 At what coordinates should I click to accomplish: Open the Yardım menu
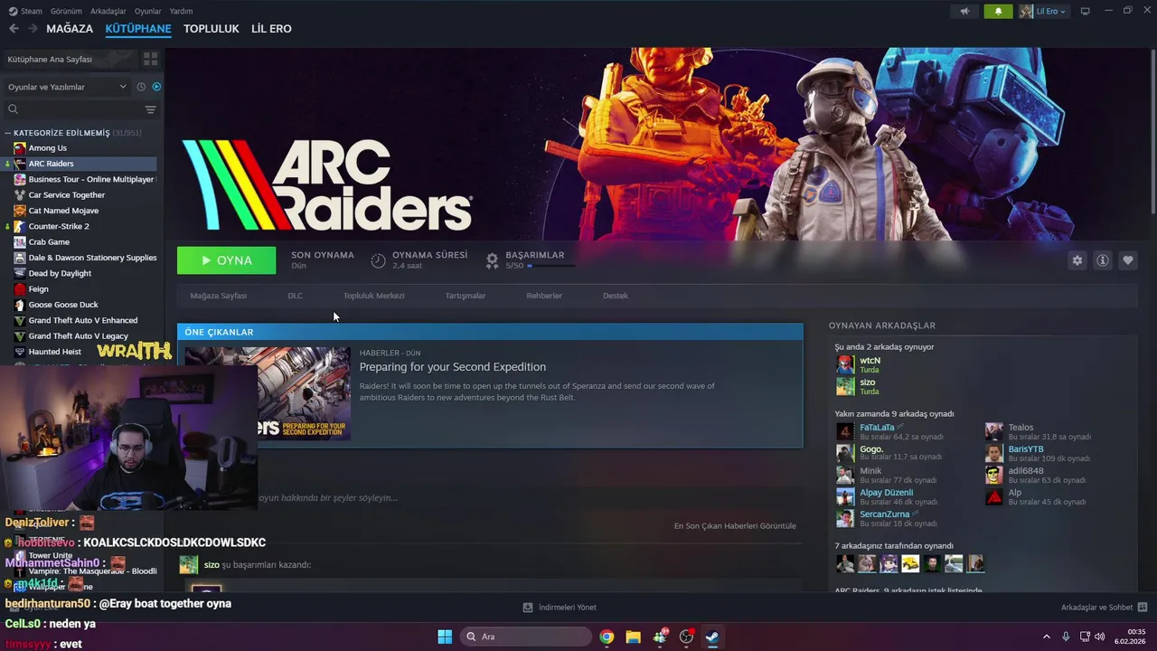(x=181, y=11)
